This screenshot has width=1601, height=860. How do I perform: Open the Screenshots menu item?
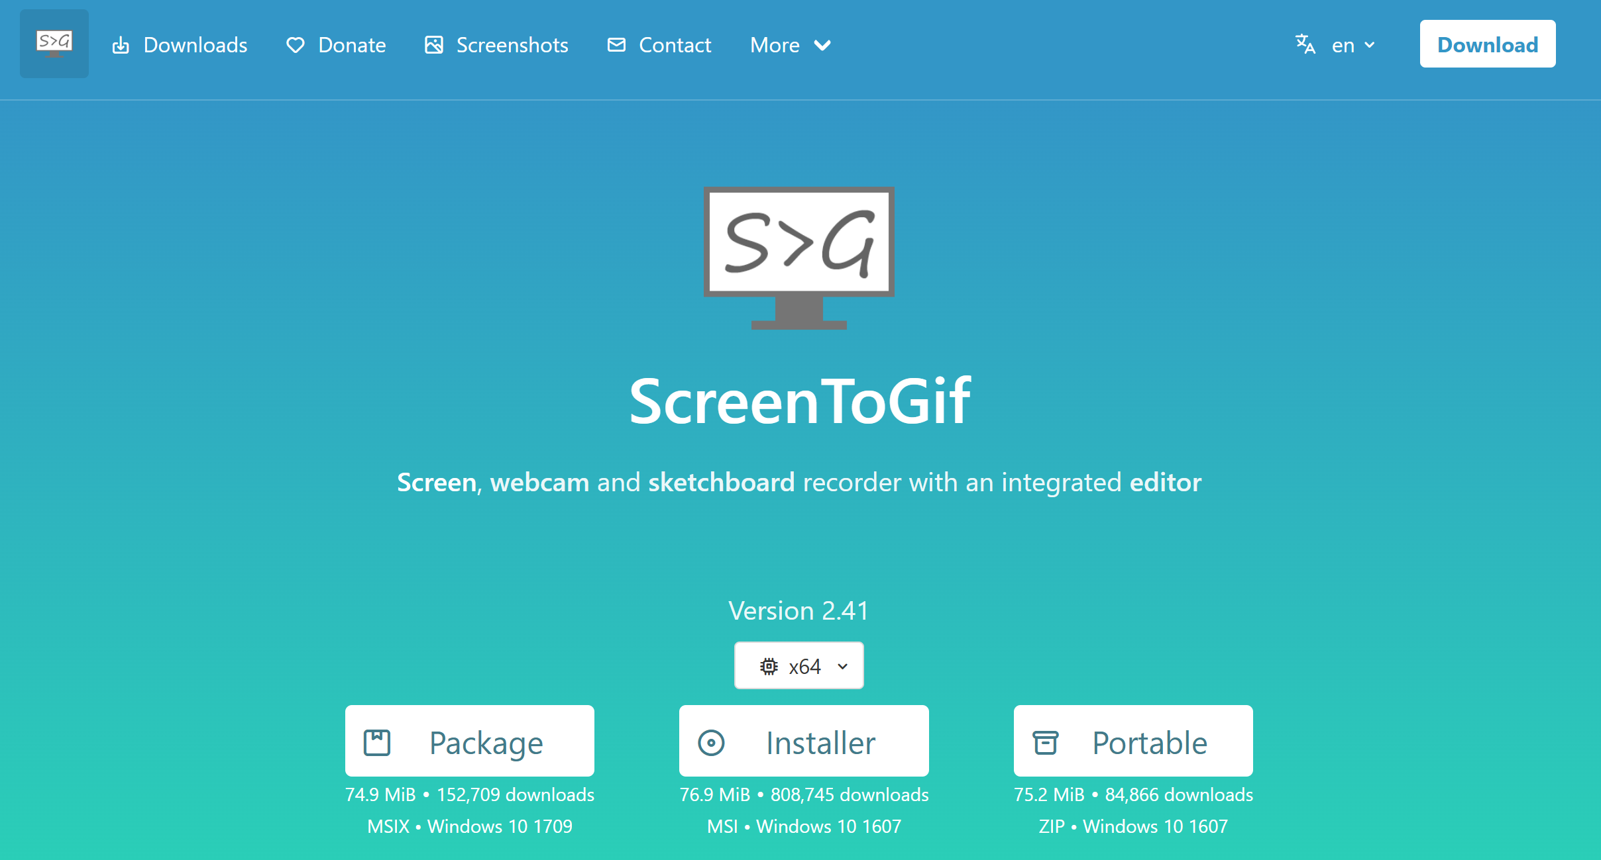coord(512,45)
